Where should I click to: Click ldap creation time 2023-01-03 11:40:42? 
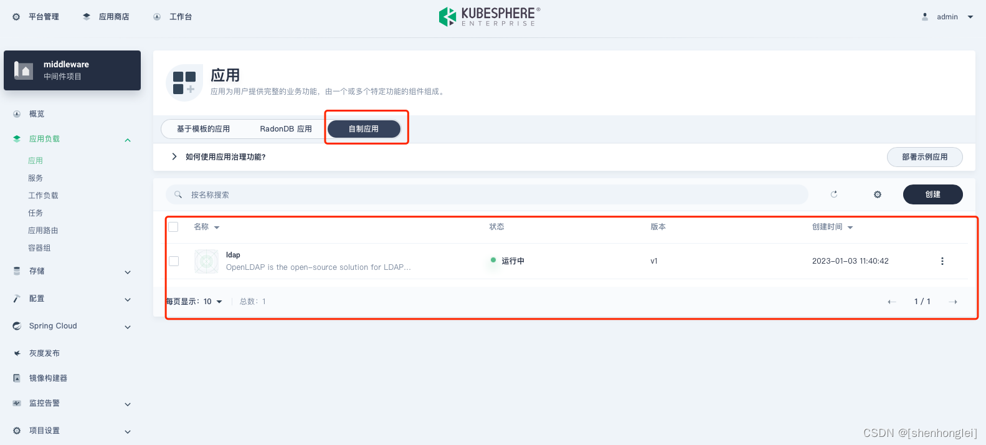coord(850,261)
